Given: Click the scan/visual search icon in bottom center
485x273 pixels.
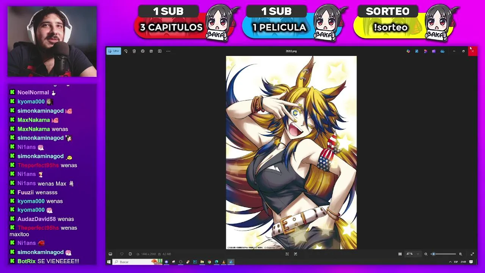Looking at the screenshot, I should point(296,254).
